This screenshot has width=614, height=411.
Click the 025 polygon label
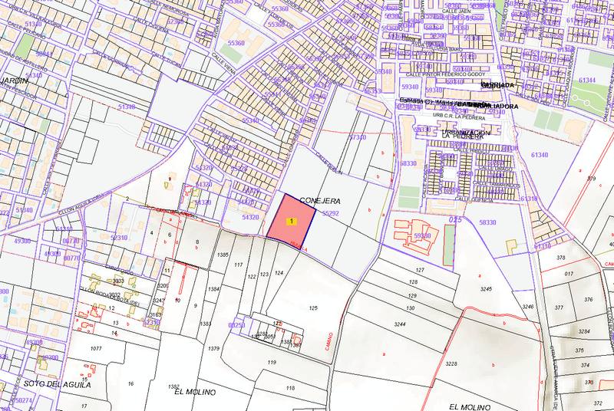455,220
